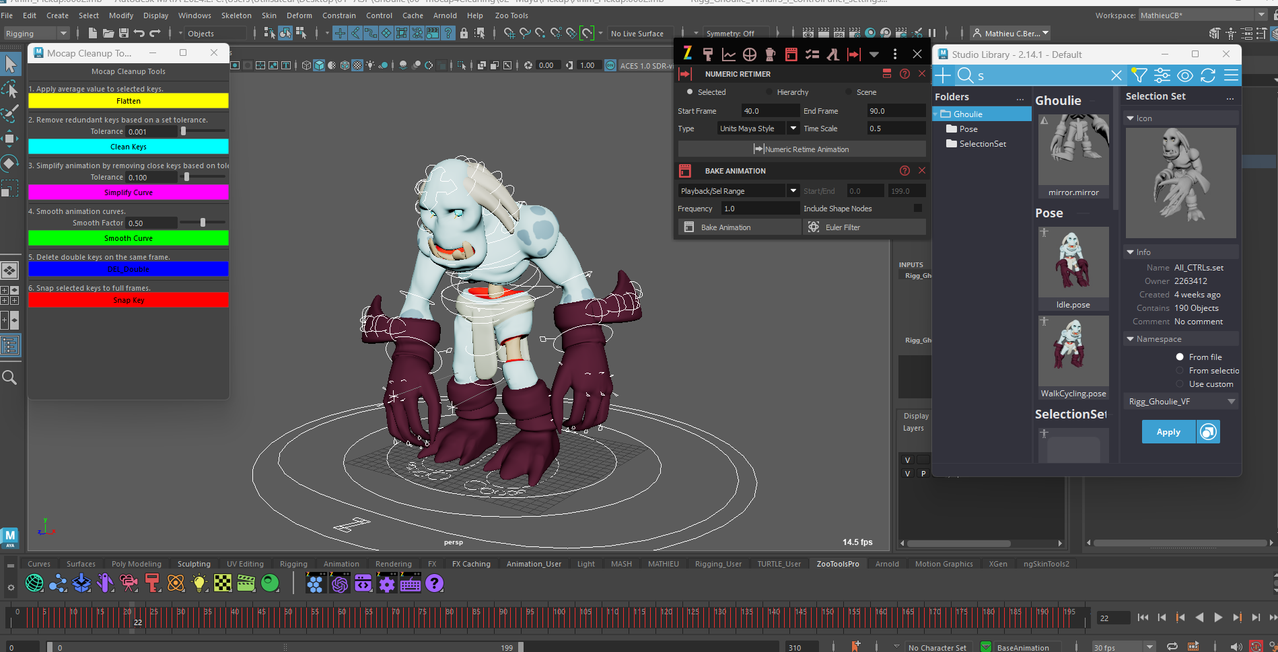
Task: Select From selection namespace option
Action: (x=1180, y=371)
